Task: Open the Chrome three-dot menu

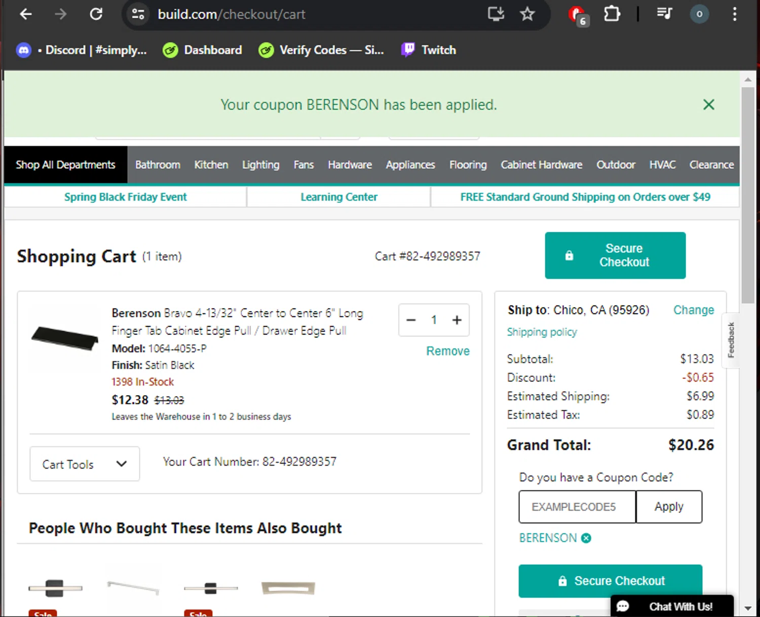Action: (734, 14)
